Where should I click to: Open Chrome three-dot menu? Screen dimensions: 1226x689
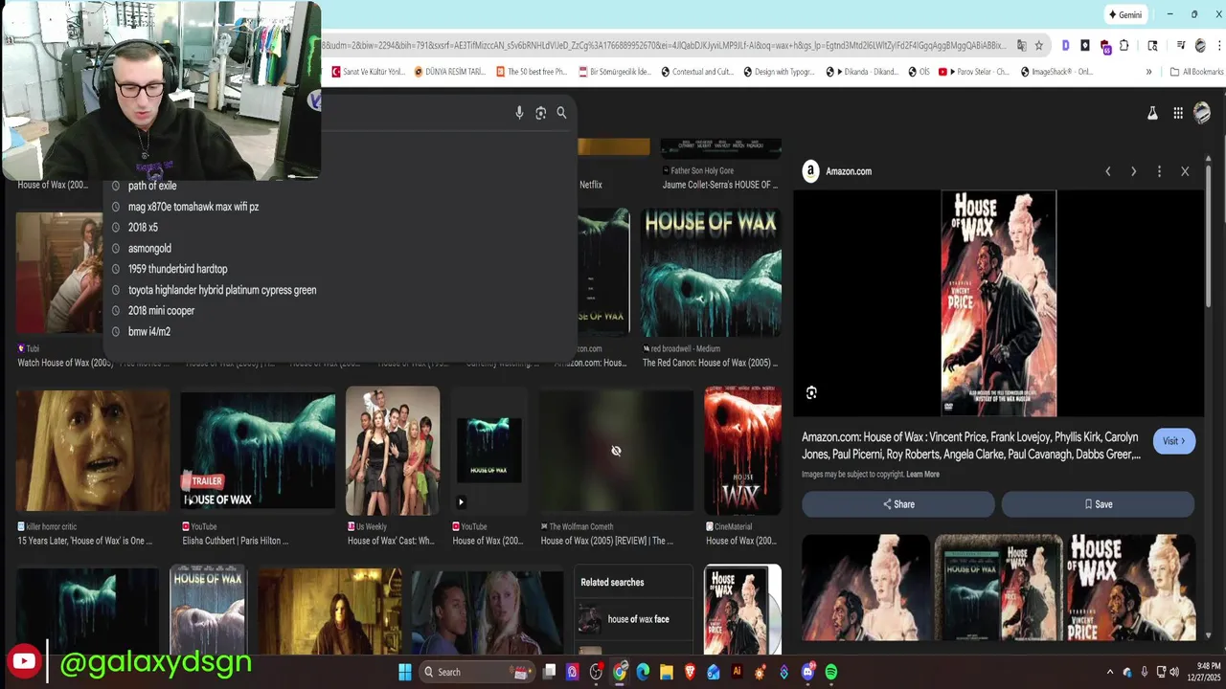(x=1217, y=45)
